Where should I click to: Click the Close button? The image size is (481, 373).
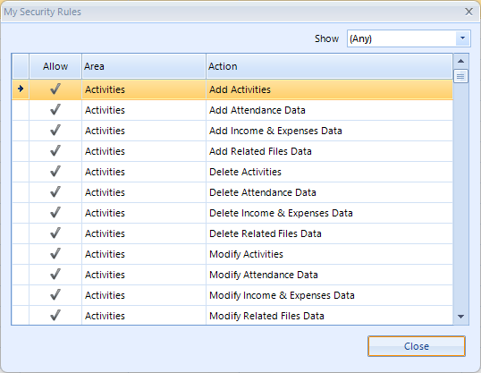[417, 346]
